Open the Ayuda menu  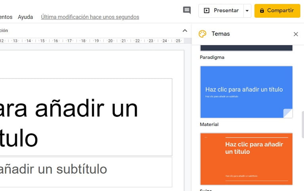pyautogui.click(x=25, y=17)
